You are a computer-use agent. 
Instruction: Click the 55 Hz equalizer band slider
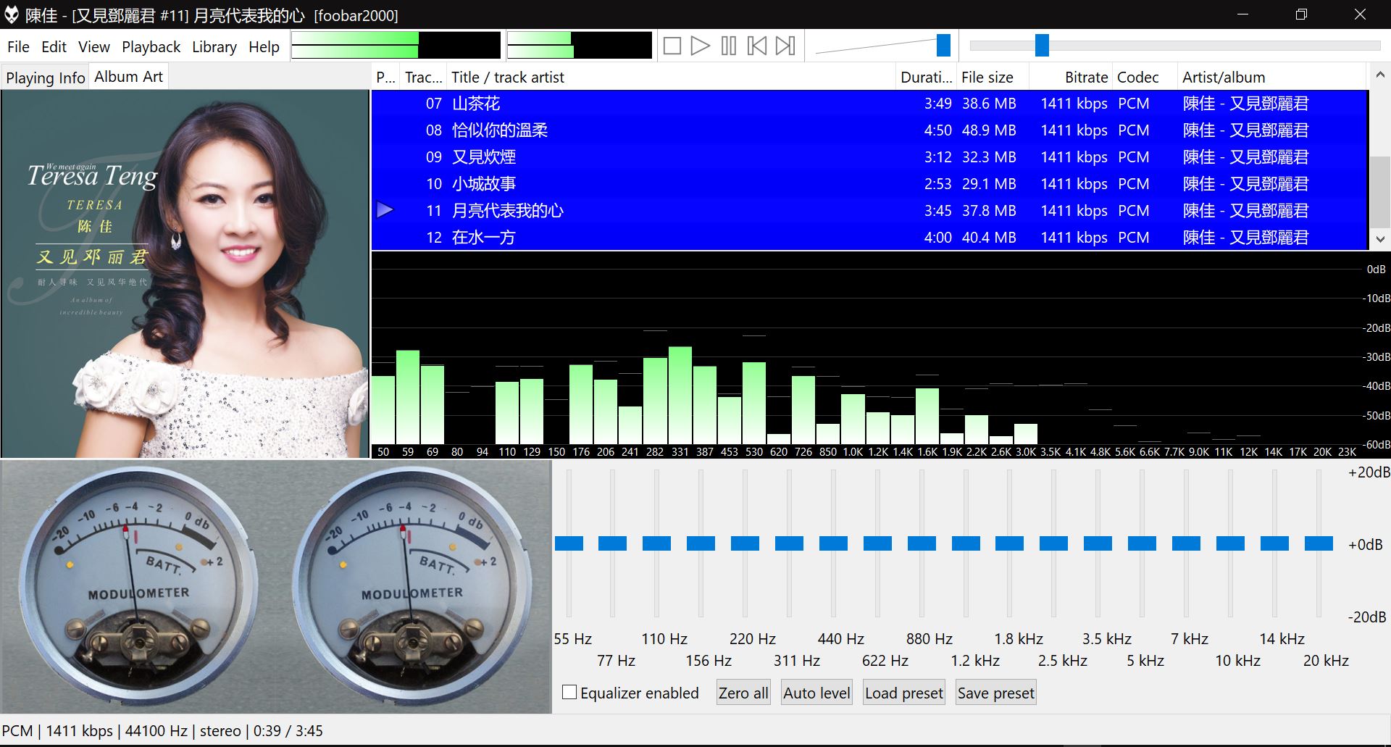click(x=569, y=543)
